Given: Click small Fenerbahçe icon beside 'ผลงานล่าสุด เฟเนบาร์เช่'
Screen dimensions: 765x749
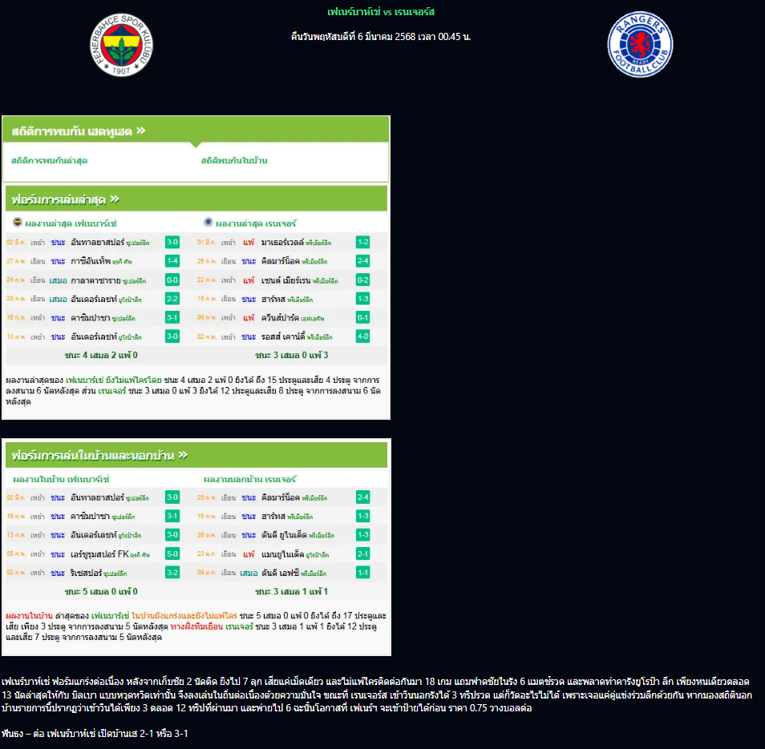Looking at the screenshot, I should tap(18, 222).
